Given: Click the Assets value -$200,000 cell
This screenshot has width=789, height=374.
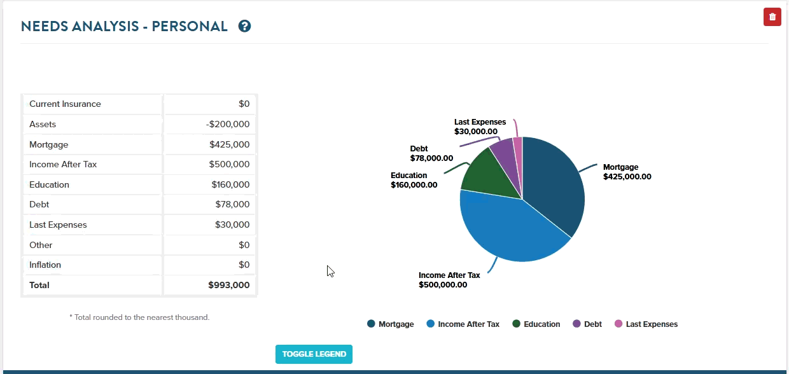Looking at the screenshot, I should (210, 125).
